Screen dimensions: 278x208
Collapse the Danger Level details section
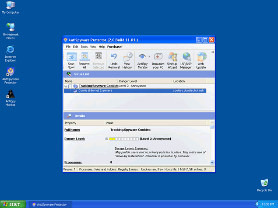point(106,139)
